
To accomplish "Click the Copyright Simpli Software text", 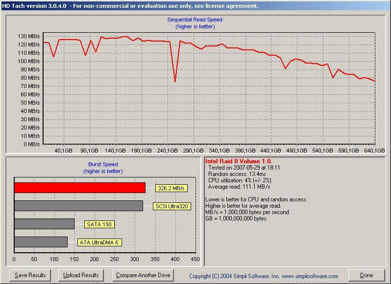I will tap(264, 276).
